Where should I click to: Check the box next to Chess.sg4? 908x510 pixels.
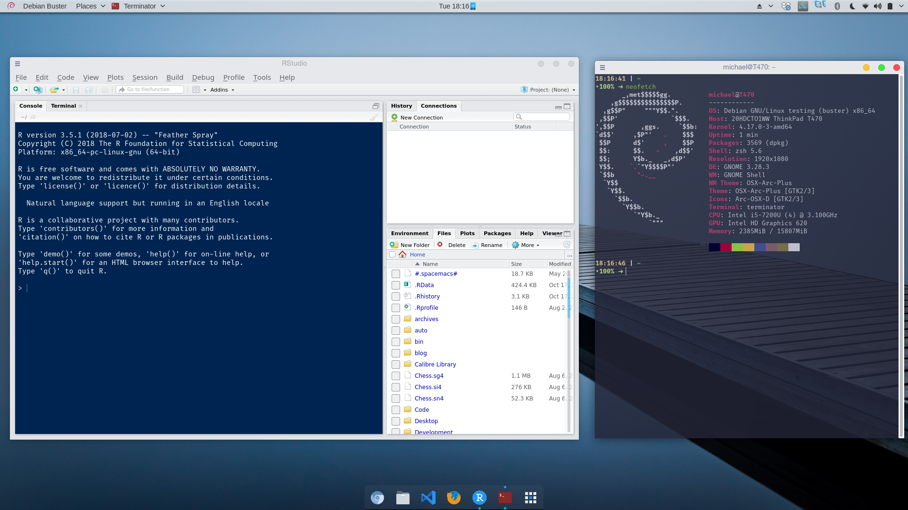click(396, 376)
